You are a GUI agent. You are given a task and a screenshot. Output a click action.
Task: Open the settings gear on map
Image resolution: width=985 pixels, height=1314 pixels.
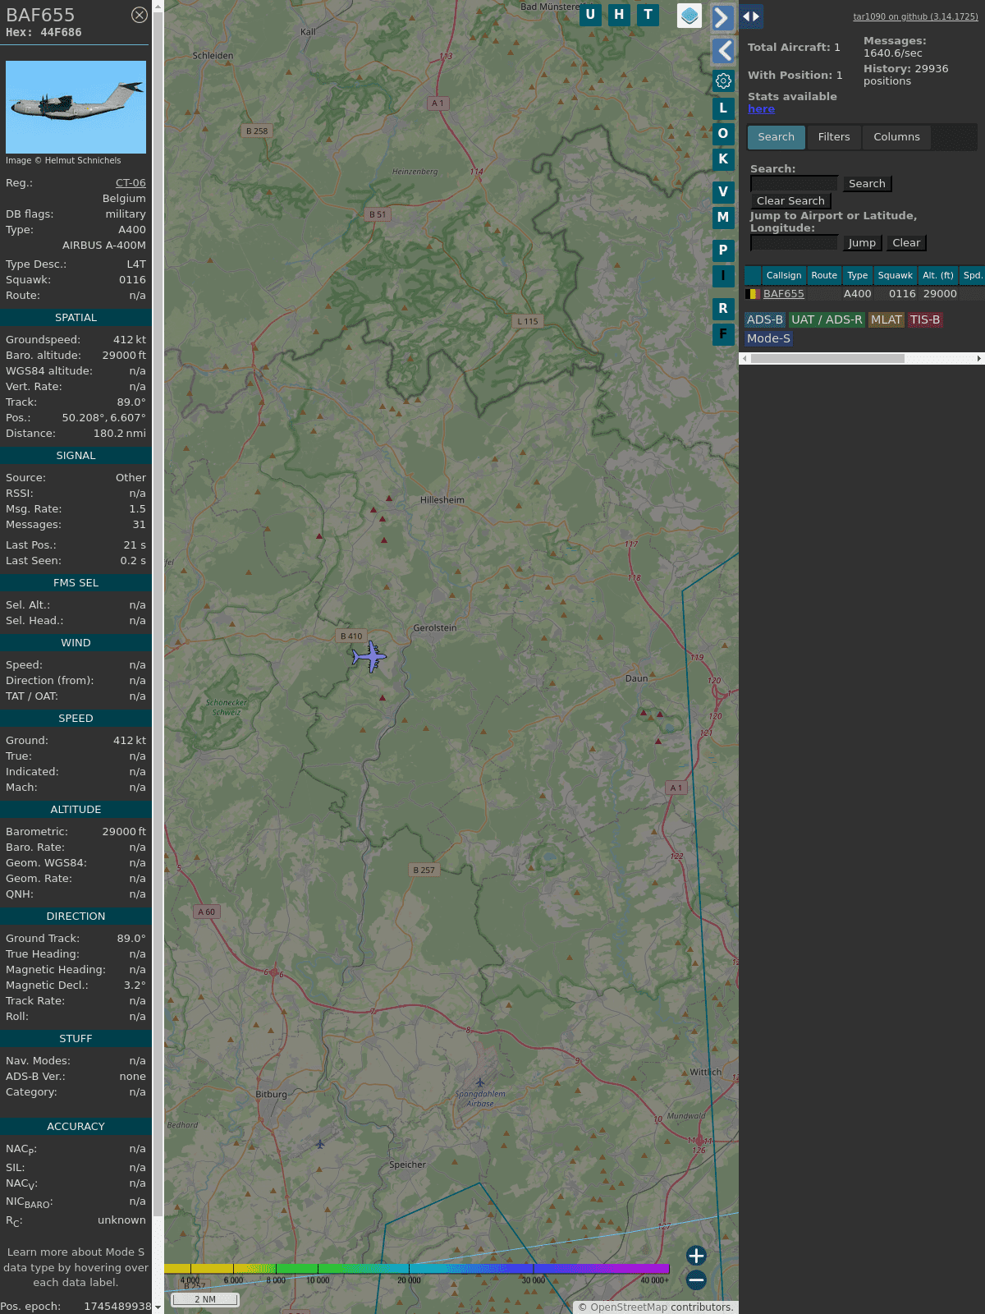[x=723, y=81]
